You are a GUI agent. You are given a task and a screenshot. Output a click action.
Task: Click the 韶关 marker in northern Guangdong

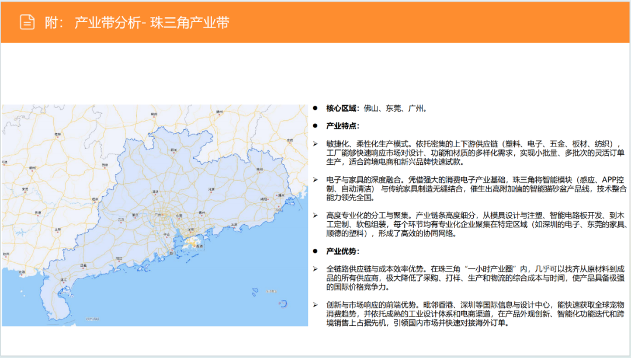(173, 150)
